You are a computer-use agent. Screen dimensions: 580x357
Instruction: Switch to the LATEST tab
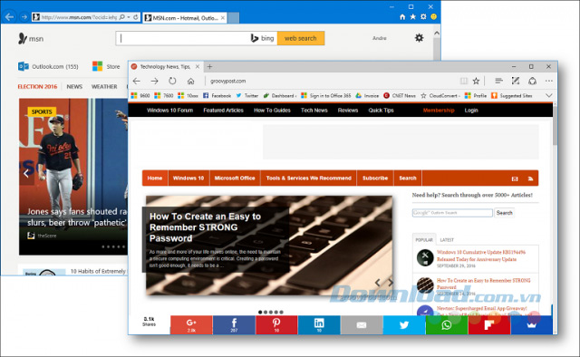tap(447, 240)
